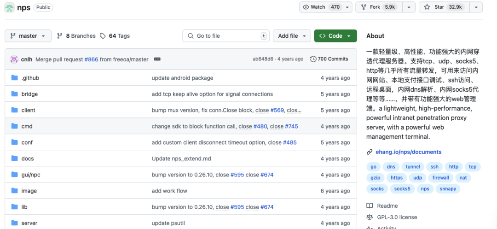Fork the nps repository
Image resolution: width=497 pixels, height=229 pixels.
click(x=379, y=7)
